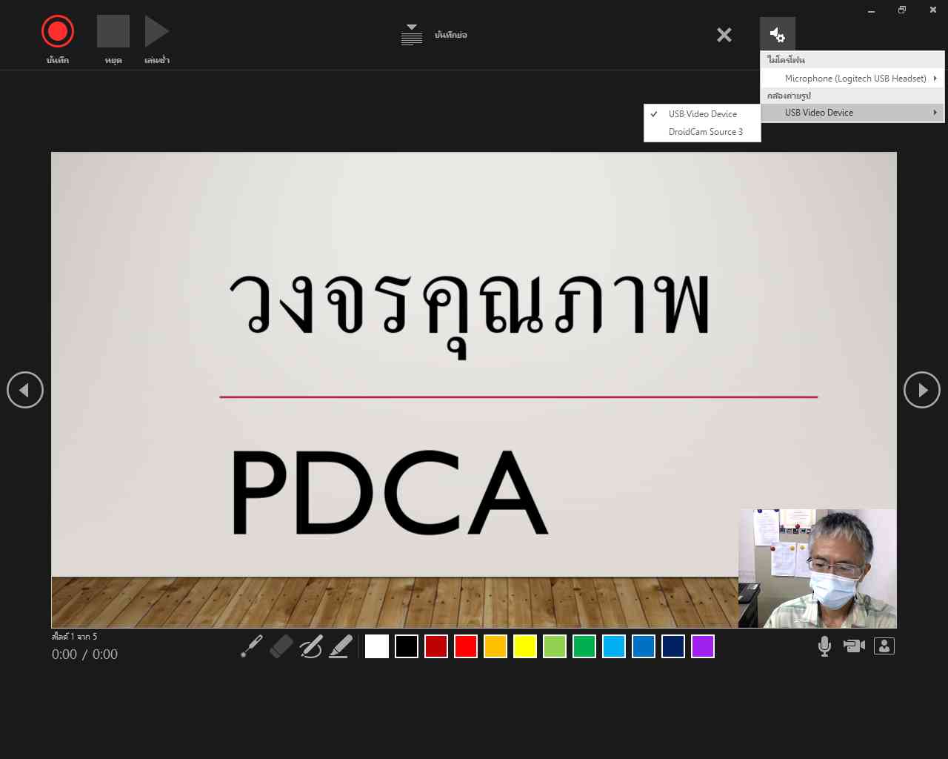The height and width of the screenshot is (759, 948).
Task: Go to the previous slide arrow
Action: tap(25, 390)
